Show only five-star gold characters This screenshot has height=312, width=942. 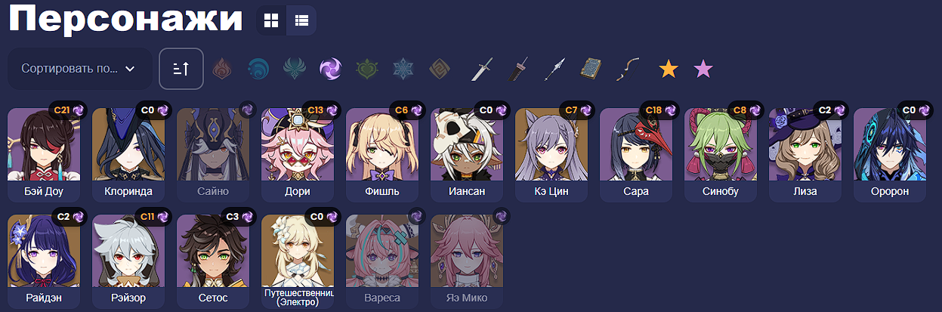tap(668, 70)
